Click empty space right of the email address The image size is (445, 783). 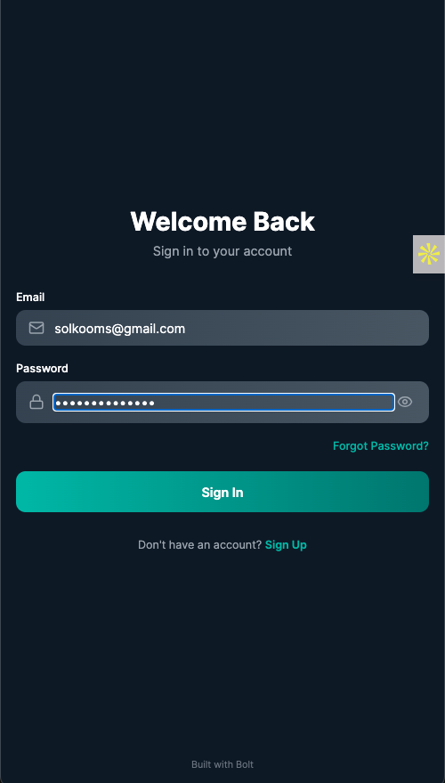pyautogui.click(x=304, y=328)
